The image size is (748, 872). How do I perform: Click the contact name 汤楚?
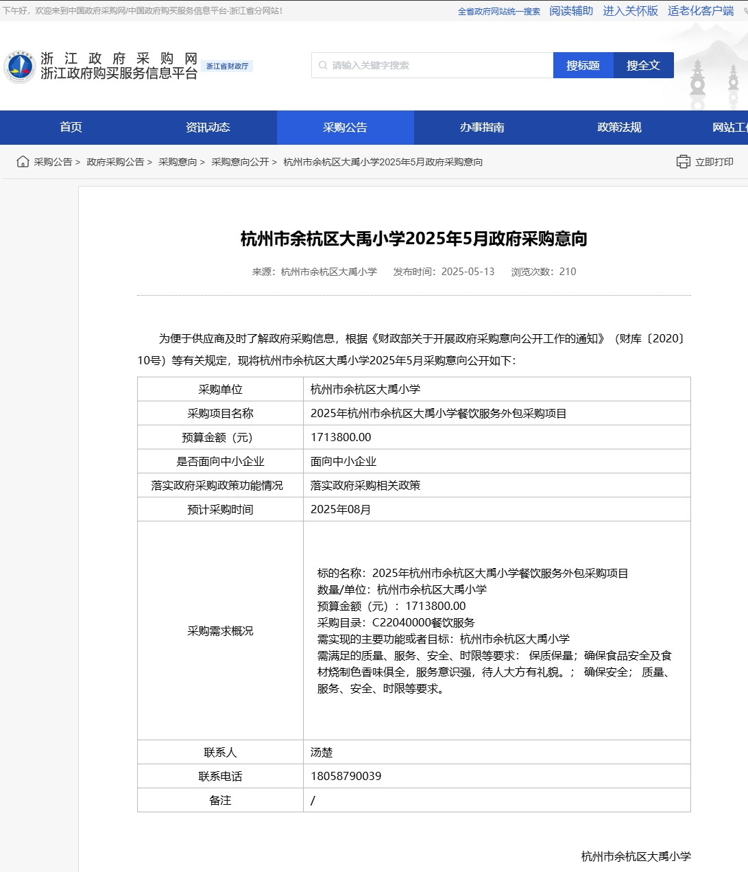(322, 752)
